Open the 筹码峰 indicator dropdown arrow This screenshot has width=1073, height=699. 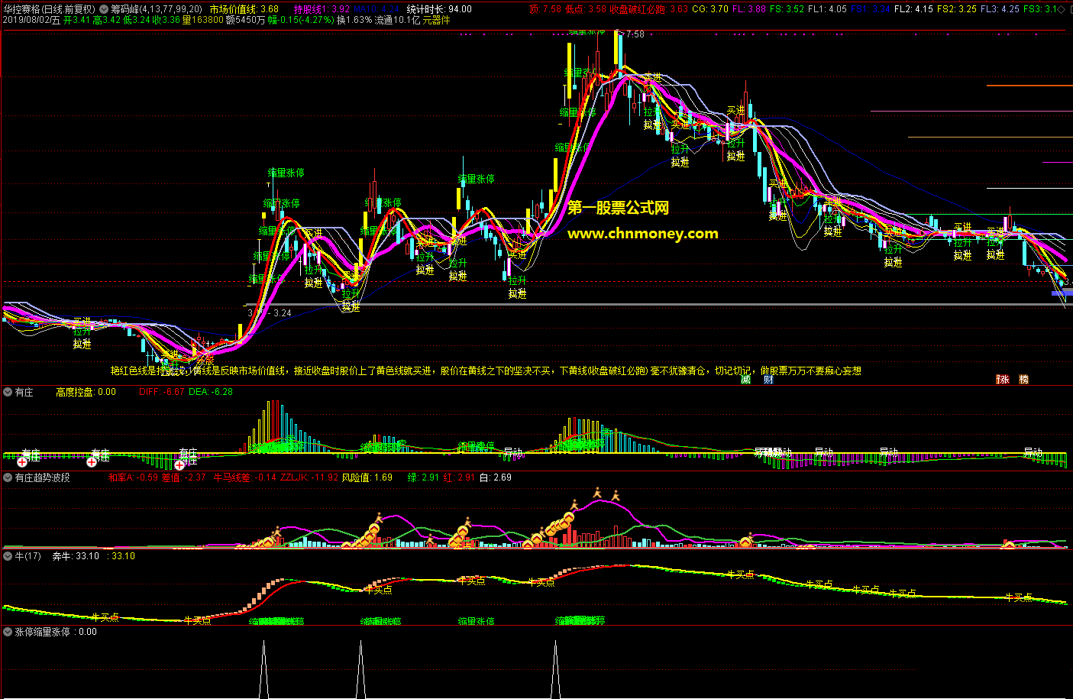[x=104, y=9]
